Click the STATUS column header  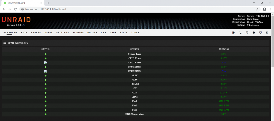point(45,49)
